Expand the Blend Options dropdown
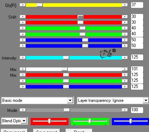Screen dimensions: 149x132 [24, 121]
